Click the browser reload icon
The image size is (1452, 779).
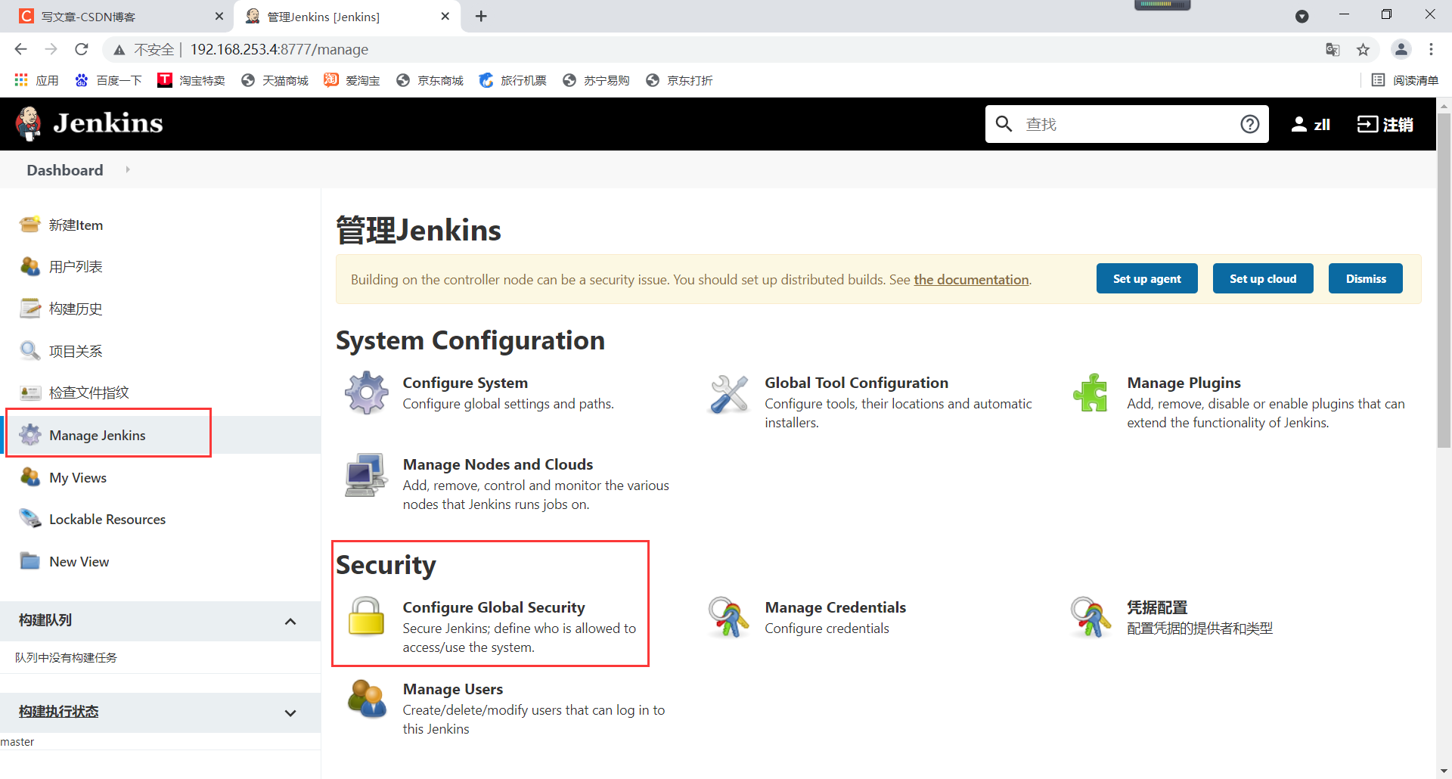click(82, 49)
